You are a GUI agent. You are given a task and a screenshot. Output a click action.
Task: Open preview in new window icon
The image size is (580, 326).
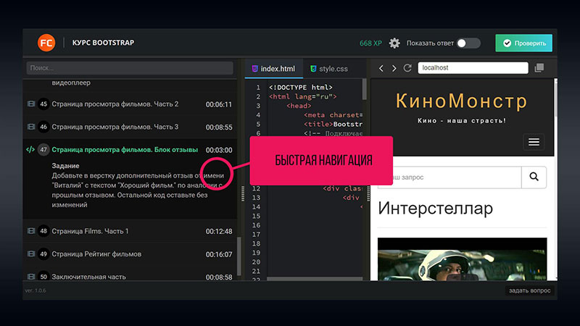click(x=539, y=68)
